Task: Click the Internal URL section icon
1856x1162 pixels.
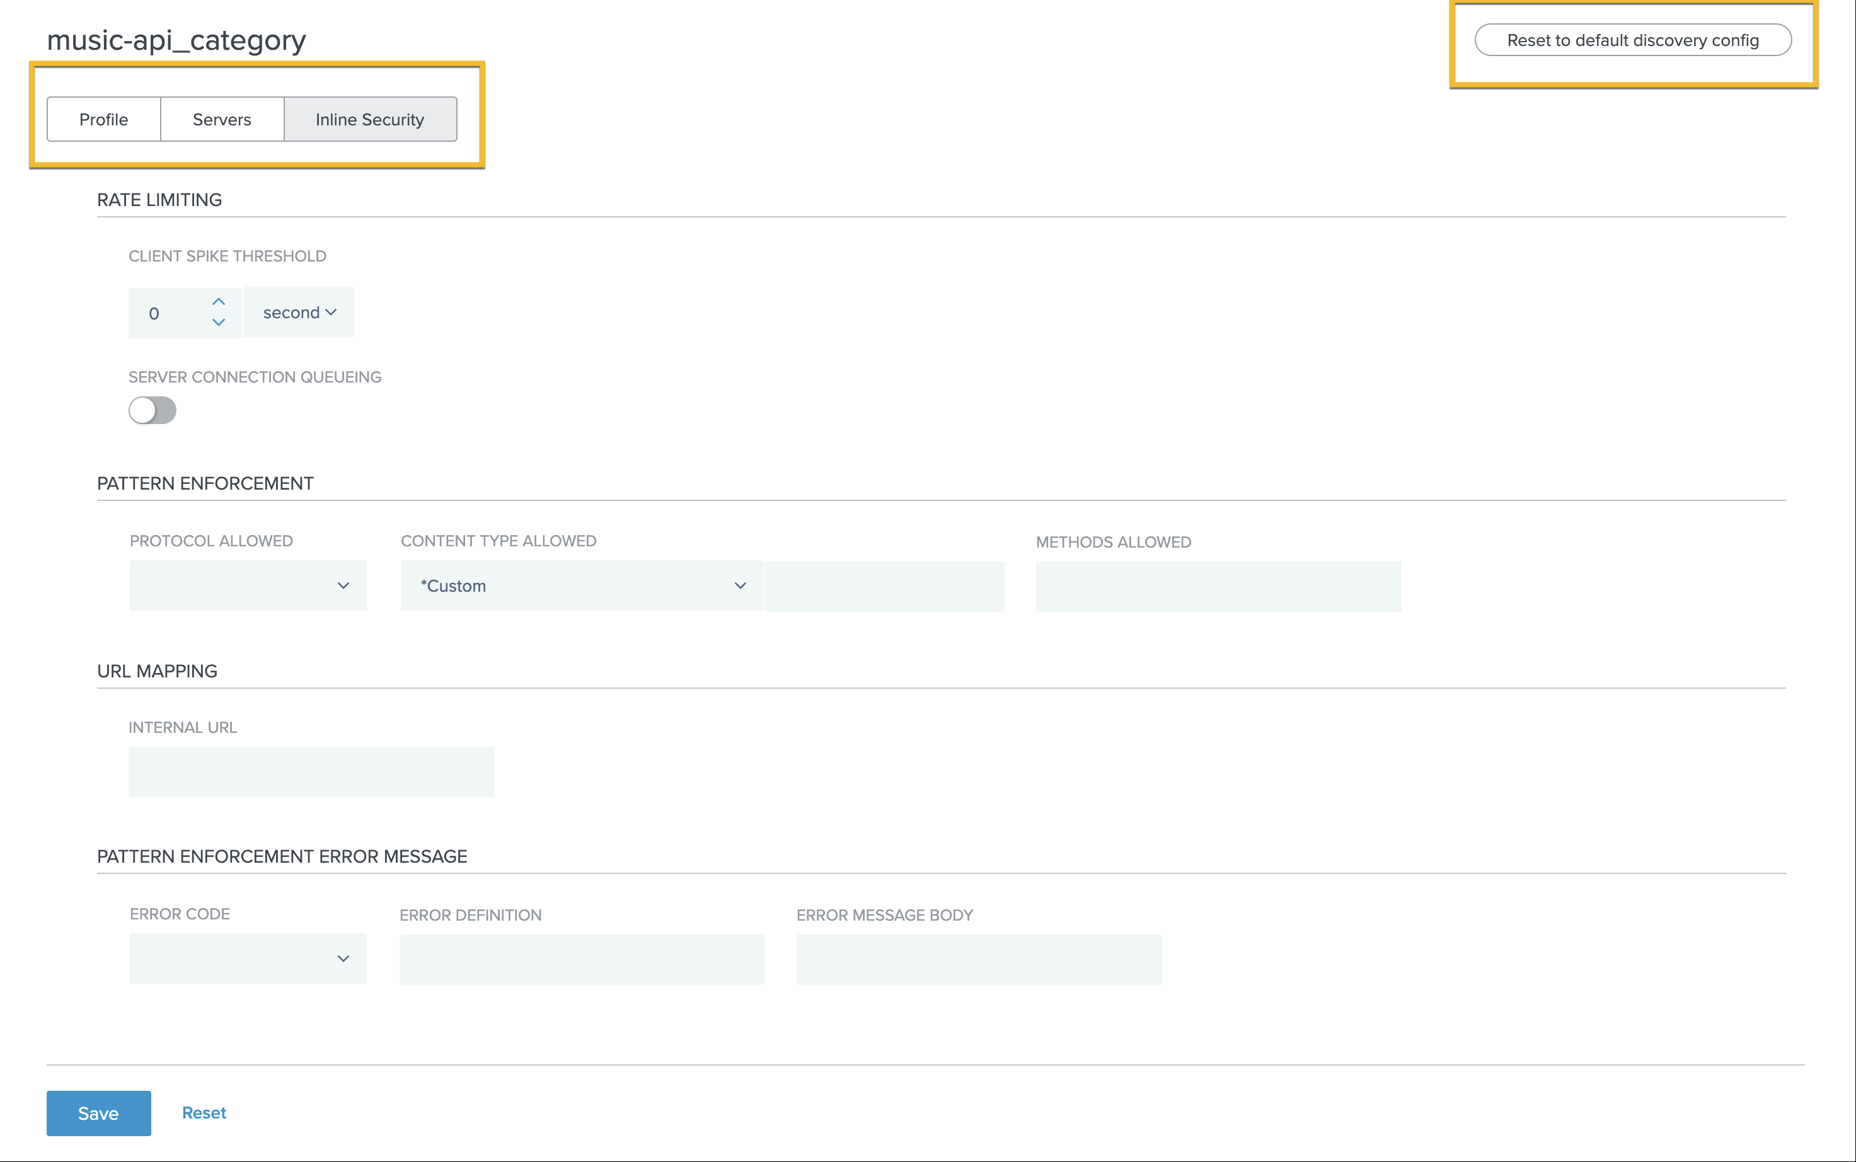Action: click(312, 773)
